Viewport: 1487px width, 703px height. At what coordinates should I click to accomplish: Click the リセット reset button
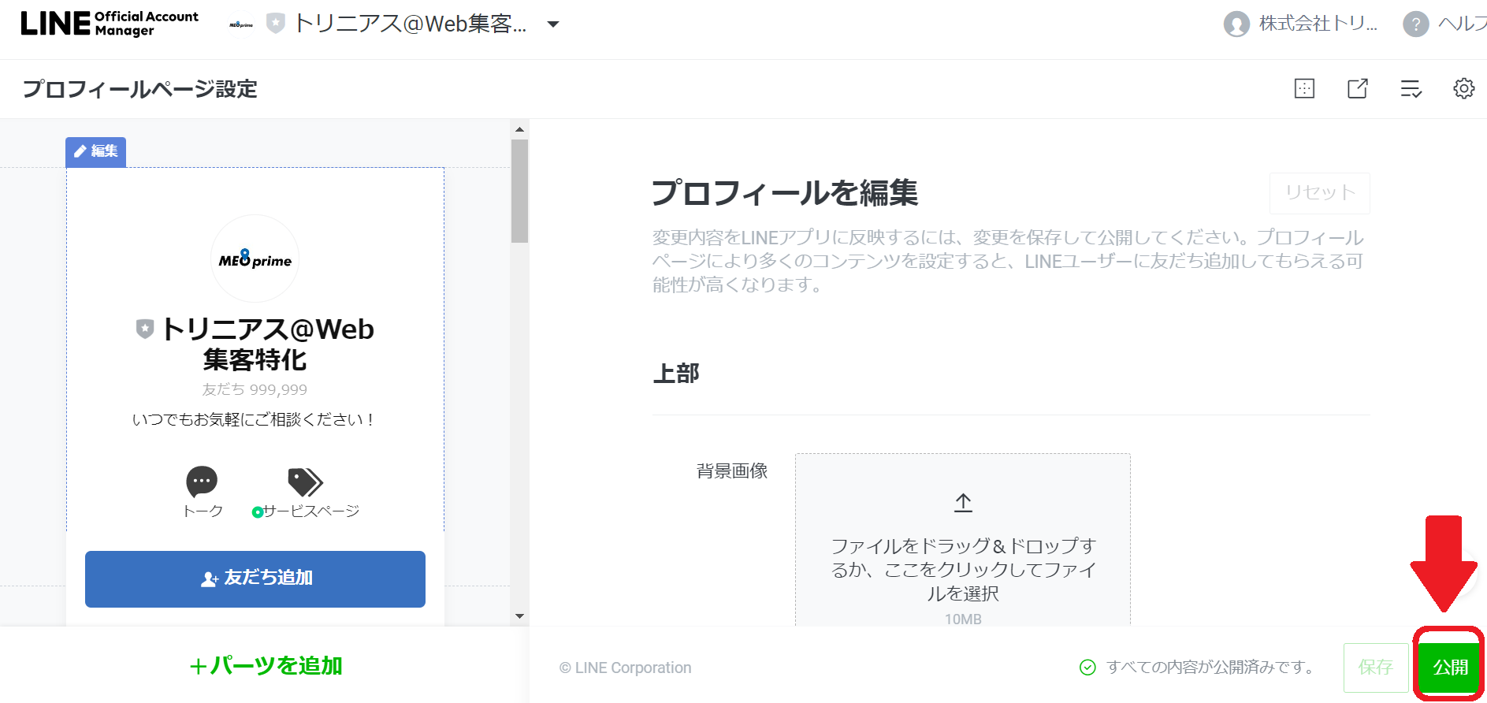pyautogui.click(x=1319, y=193)
